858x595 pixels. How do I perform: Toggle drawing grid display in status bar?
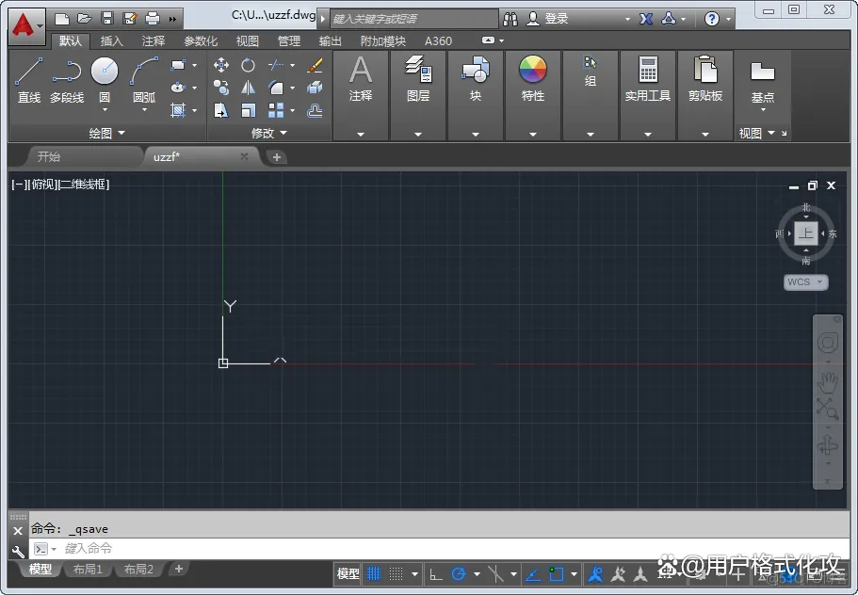[x=374, y=573]
